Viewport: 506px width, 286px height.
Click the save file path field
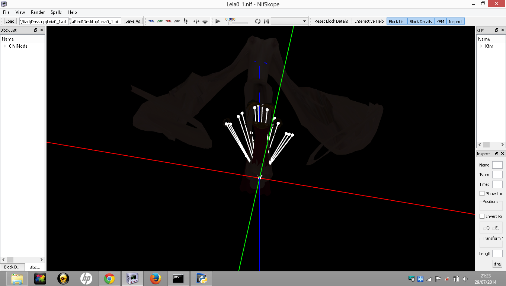click(97, 21)
